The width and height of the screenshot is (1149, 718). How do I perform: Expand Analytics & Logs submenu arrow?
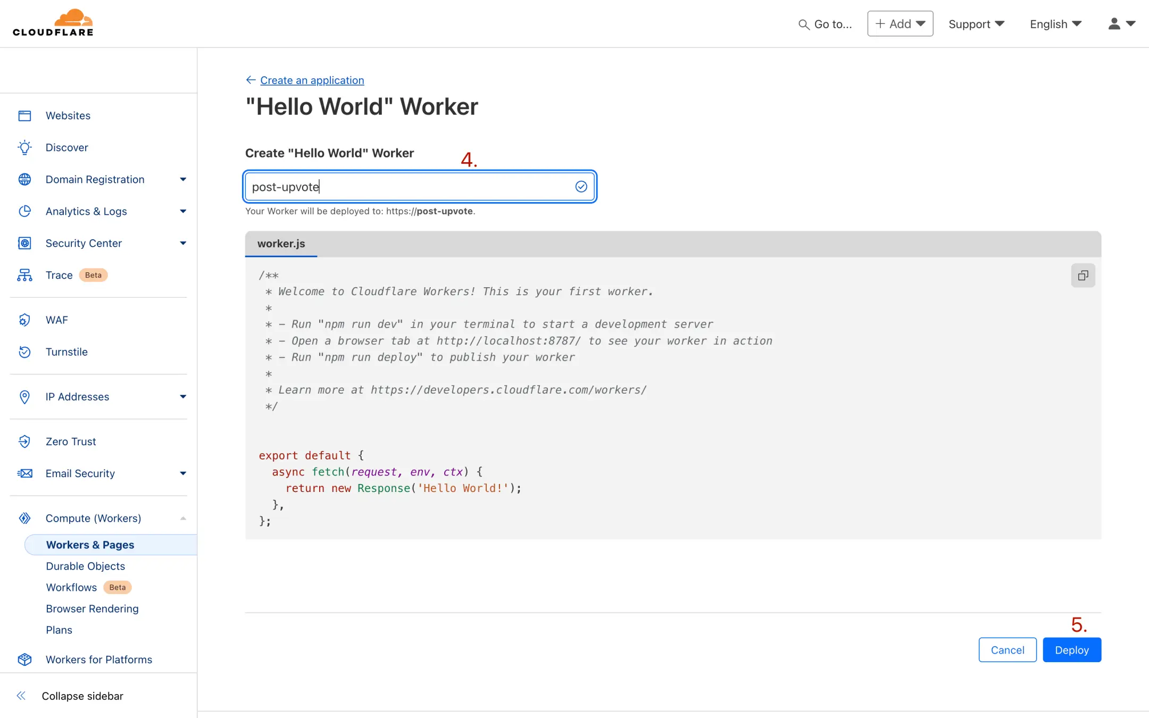[x=183, y=211]
